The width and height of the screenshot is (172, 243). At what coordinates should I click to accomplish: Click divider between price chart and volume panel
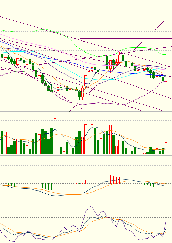[x=86, y=111]
